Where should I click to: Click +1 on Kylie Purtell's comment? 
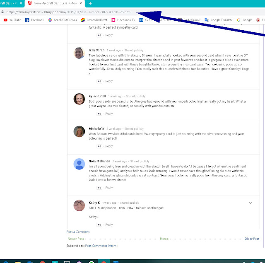[x=99, y=114]
